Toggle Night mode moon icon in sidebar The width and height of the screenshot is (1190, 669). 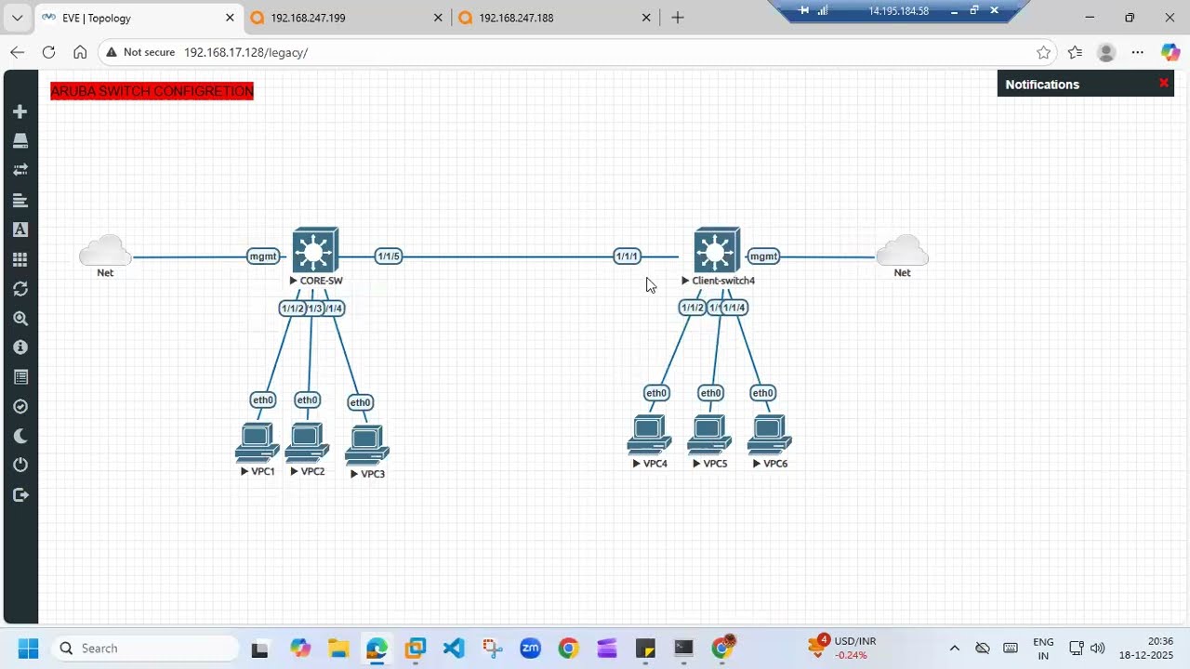[20, 436]
